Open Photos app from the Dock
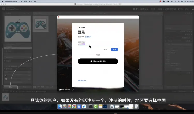194x114 pixels. tap(69, 107)
